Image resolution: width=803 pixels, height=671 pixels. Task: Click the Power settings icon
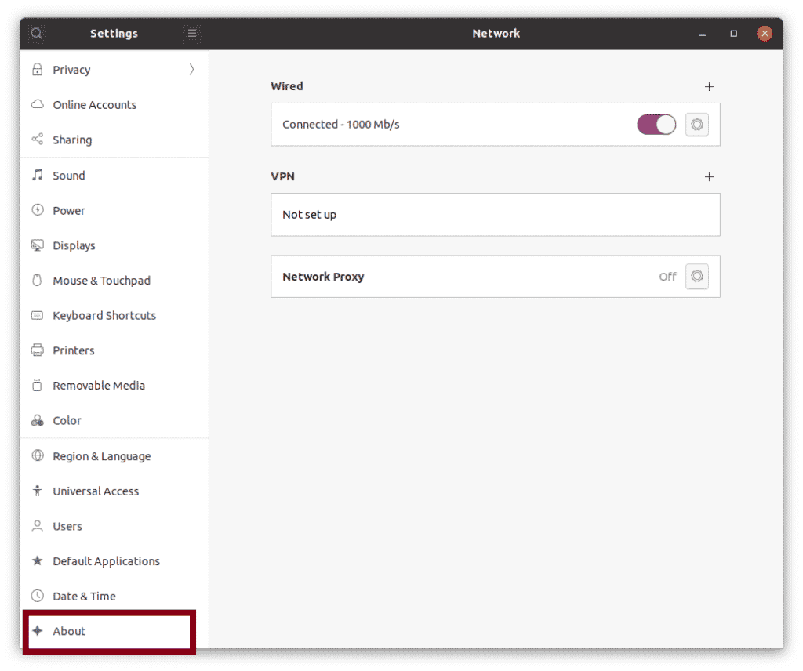click(37, 210)
